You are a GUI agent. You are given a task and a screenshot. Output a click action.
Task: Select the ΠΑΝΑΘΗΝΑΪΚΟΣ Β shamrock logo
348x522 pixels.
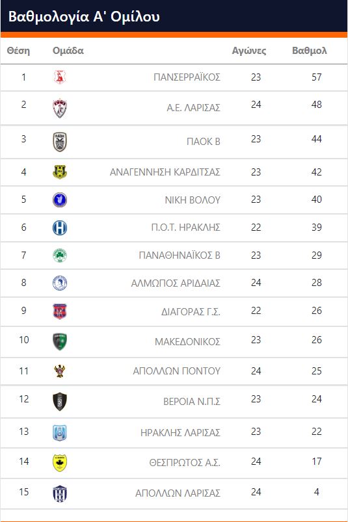[60, 255]
